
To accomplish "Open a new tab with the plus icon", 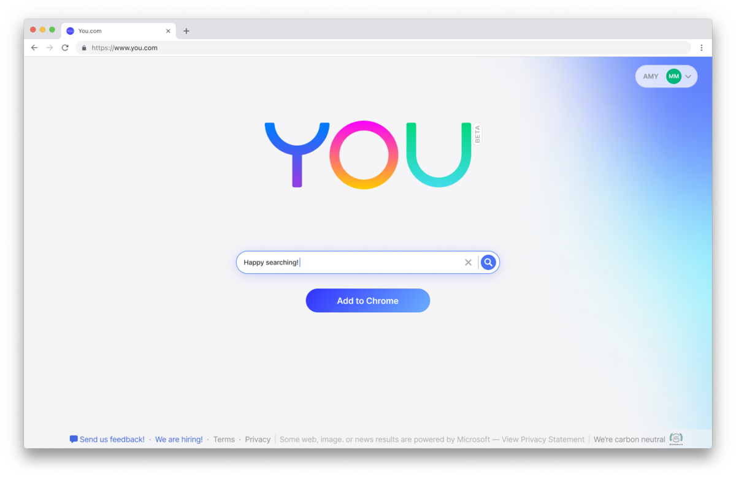I will point(186,31).
